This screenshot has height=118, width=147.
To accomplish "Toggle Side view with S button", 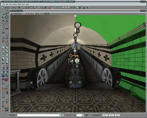I will 20,14.
